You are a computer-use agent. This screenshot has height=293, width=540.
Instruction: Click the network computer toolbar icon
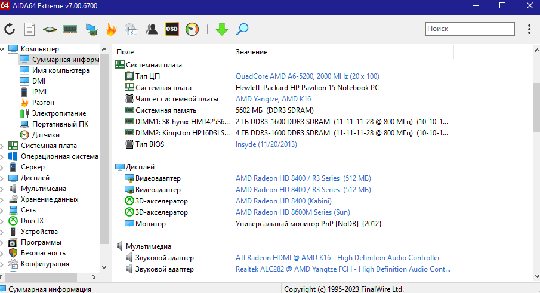[91, 30]
